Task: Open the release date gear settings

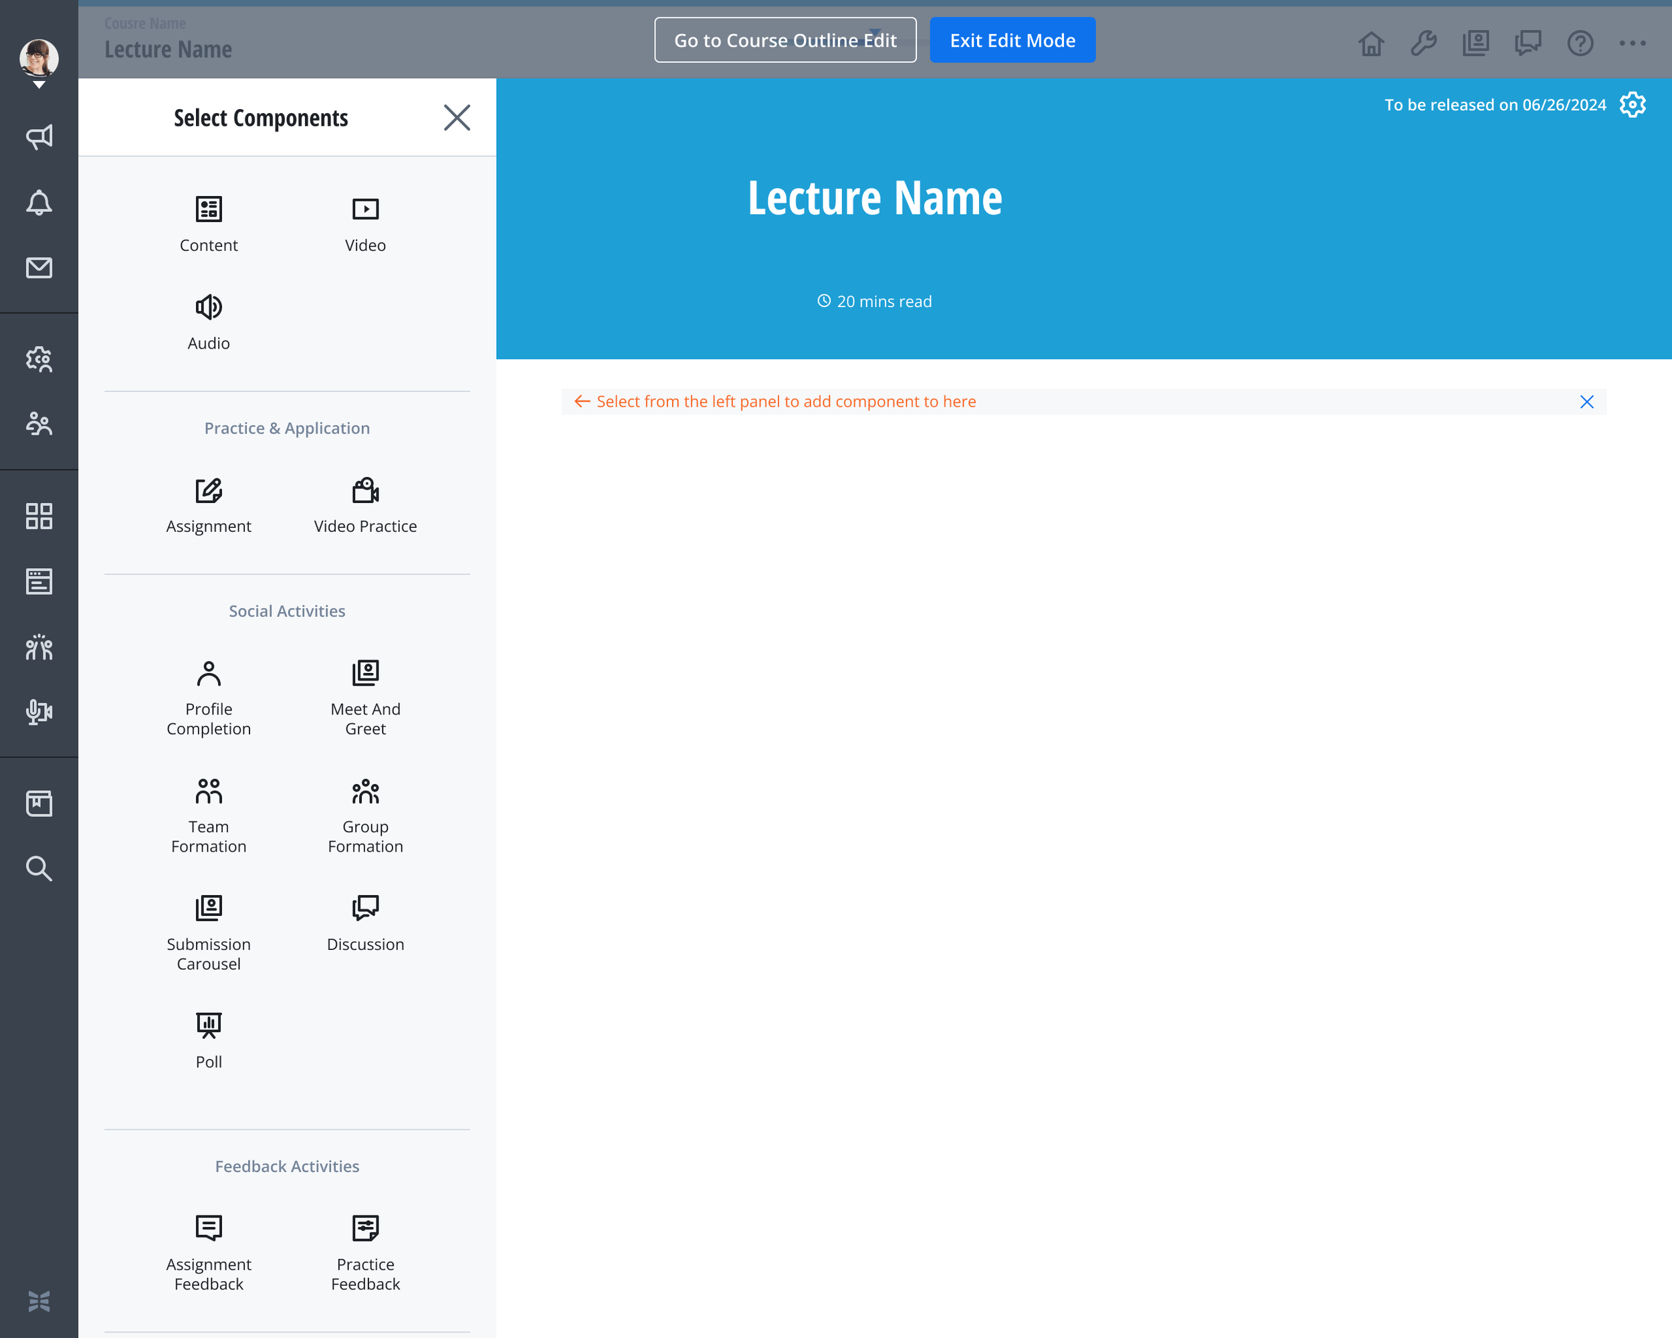Action: (x=1633, y=105)
